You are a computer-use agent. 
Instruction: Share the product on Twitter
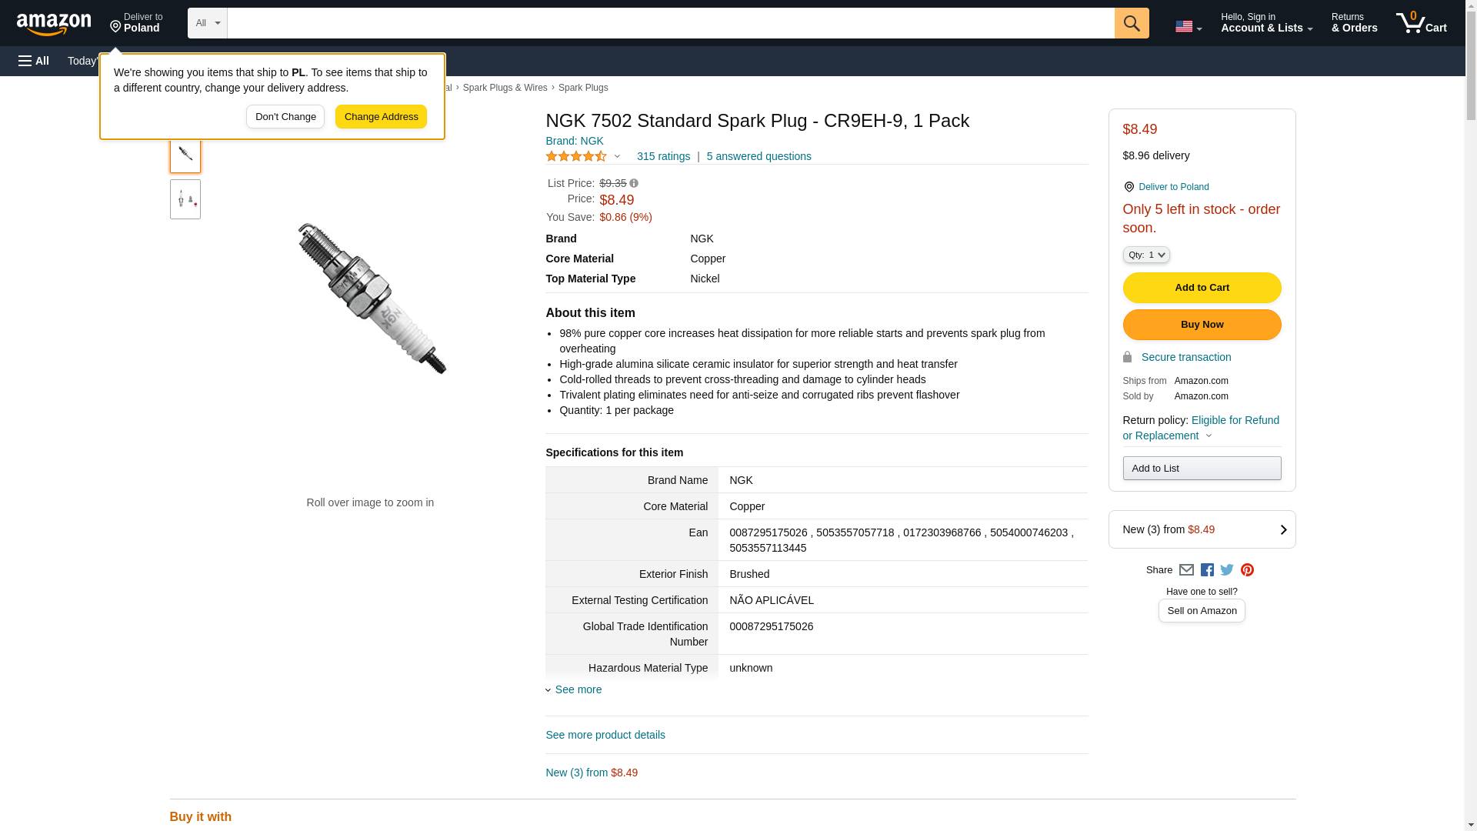(x=1227, y=570)
